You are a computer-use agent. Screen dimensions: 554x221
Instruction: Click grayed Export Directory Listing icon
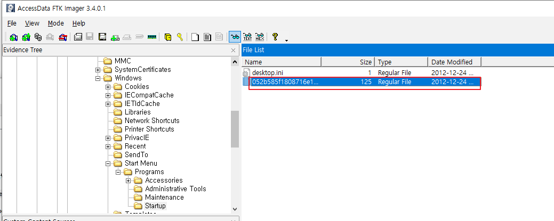[x=219, y=37]
